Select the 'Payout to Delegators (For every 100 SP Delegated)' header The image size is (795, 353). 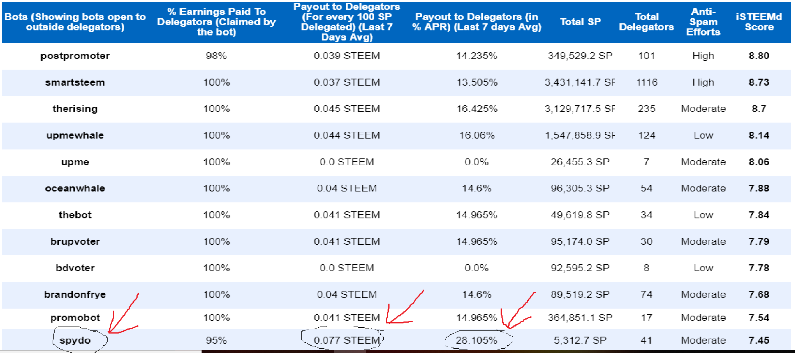click(x=347, y=22)
